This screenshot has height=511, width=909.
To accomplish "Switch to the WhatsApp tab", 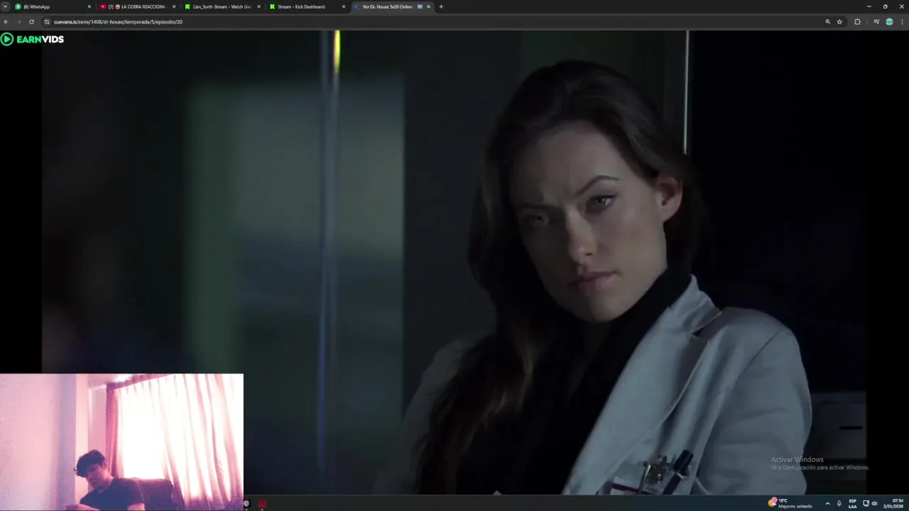I will (53, 6).
